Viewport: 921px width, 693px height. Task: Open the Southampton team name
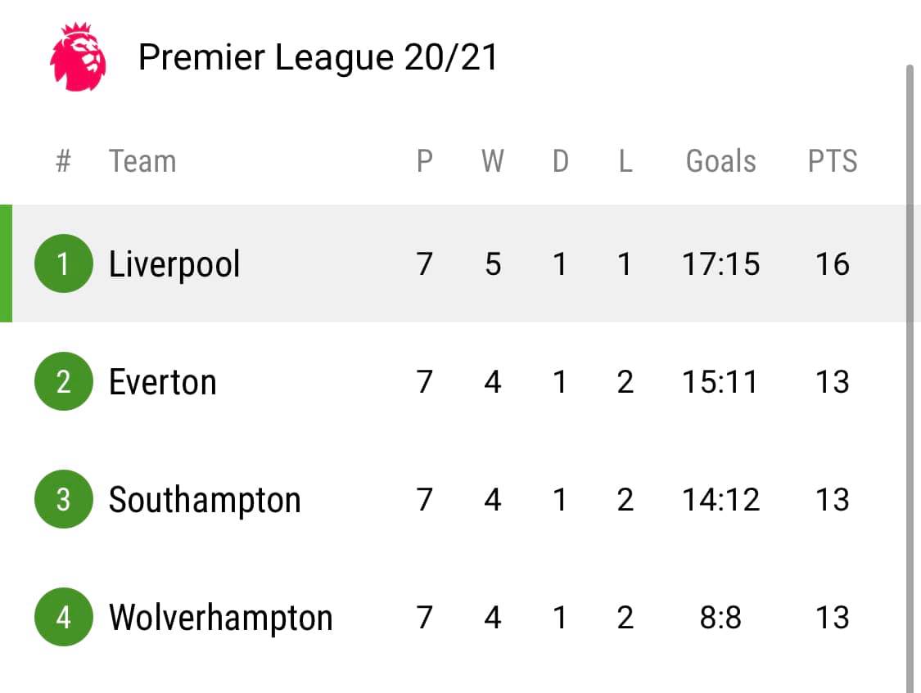click(x=205, y=501)
